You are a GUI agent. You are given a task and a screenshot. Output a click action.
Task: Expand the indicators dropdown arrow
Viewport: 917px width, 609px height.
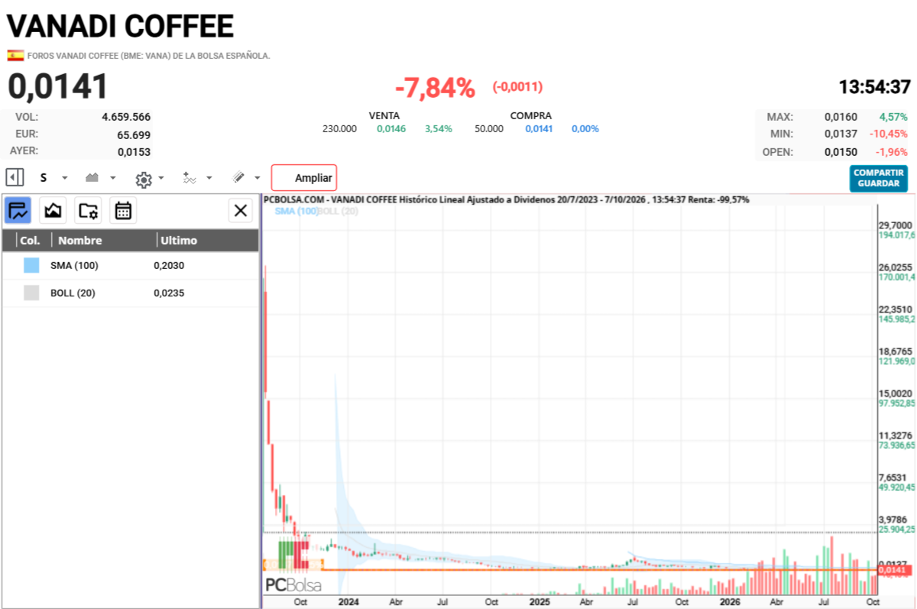click(209, 178)
